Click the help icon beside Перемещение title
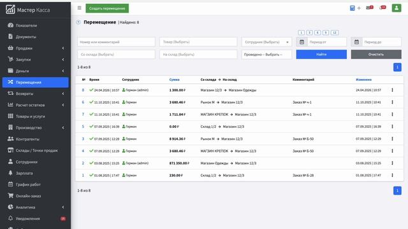 78,22
